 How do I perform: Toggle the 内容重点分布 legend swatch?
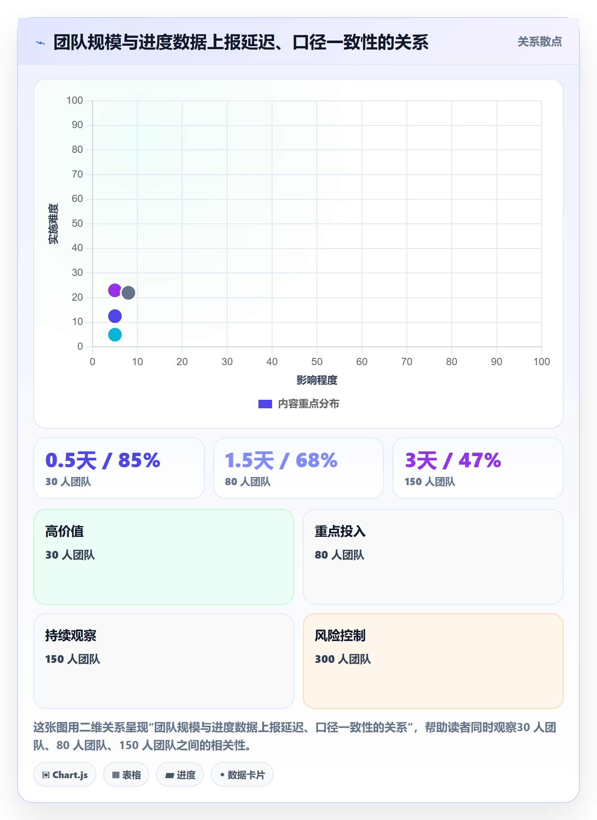tap(265, 404)
